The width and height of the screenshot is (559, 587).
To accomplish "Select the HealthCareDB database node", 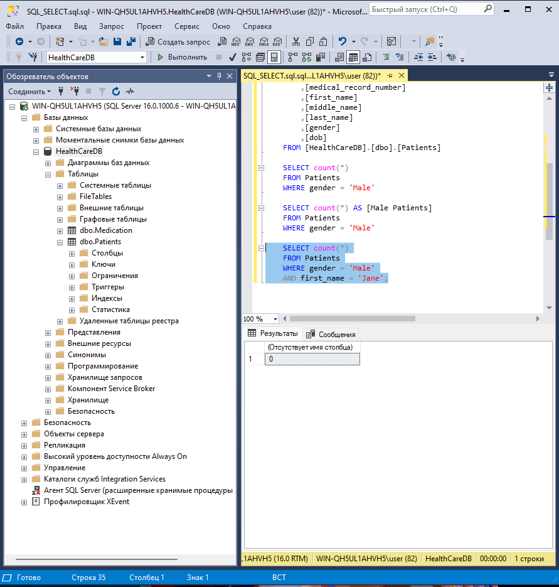I will tap(78, 151).
